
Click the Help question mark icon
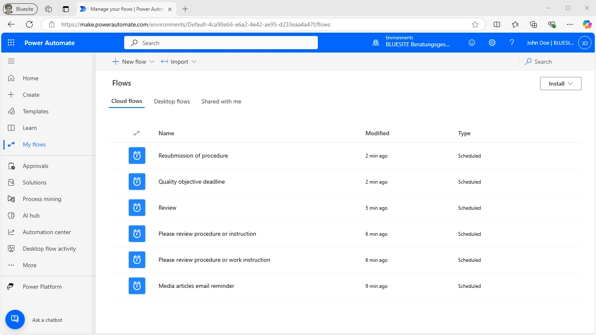click(x=512, y=43)
